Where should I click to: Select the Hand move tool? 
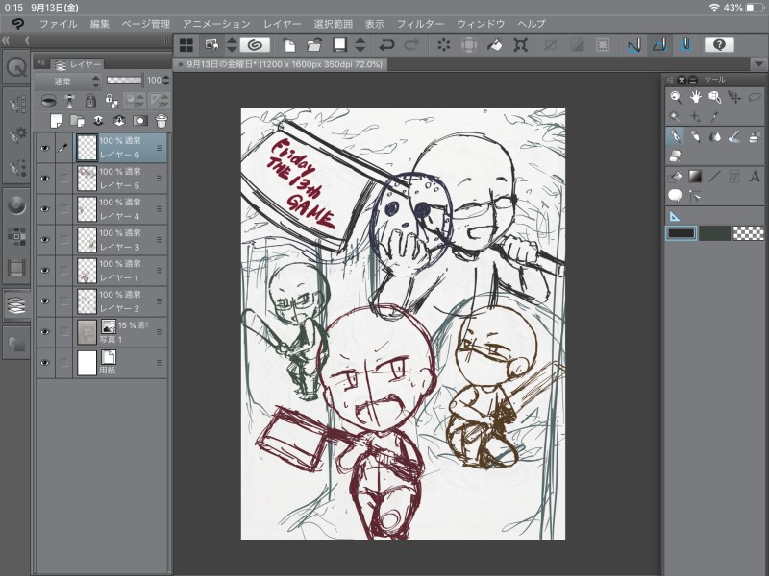pos(695,97)
